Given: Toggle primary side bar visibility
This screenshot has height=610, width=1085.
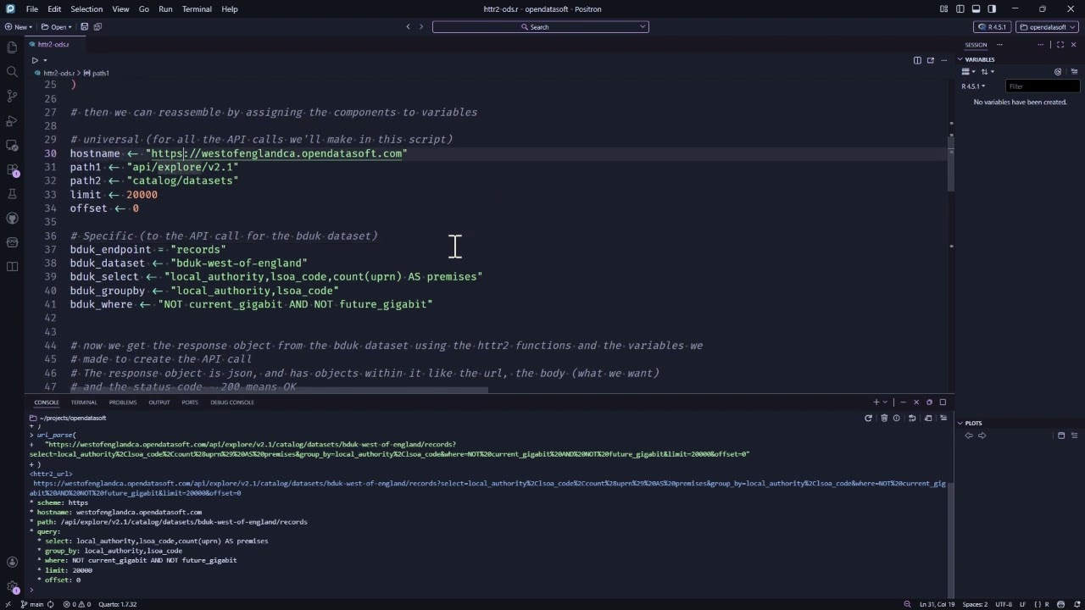Looking at the screenshot, I should click(960, 9).
